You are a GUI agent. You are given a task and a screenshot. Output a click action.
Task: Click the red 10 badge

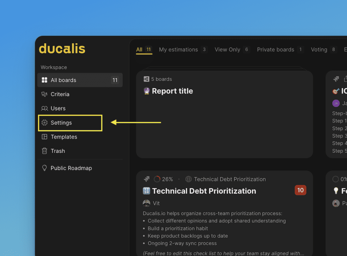[x=300, y=190]
